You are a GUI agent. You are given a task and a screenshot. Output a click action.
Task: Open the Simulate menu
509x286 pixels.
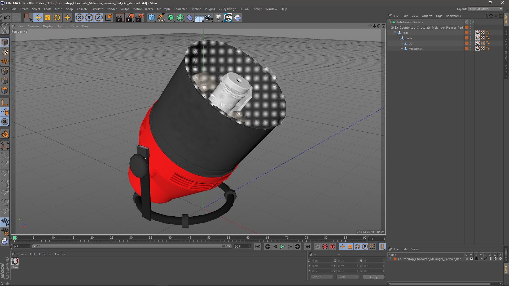click(97, 9)
